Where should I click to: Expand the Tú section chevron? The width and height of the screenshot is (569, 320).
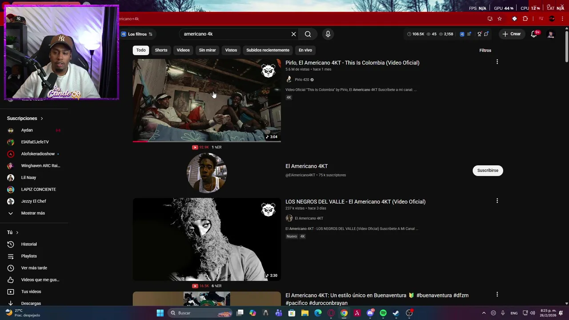point(17,232)
